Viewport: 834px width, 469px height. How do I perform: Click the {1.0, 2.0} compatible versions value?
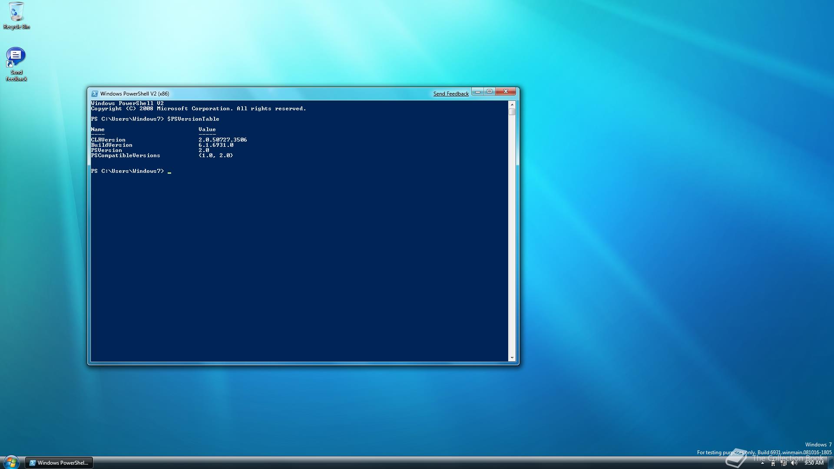pyautogui.click(x=216, y=155)
